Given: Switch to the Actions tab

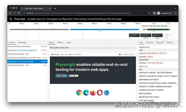Looking at the screenshot, I should pyautogui.click(x=12, y=42).
